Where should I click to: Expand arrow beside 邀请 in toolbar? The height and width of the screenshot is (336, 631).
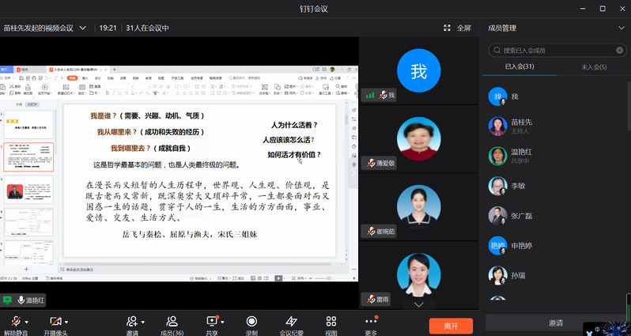tap(143, 322)
